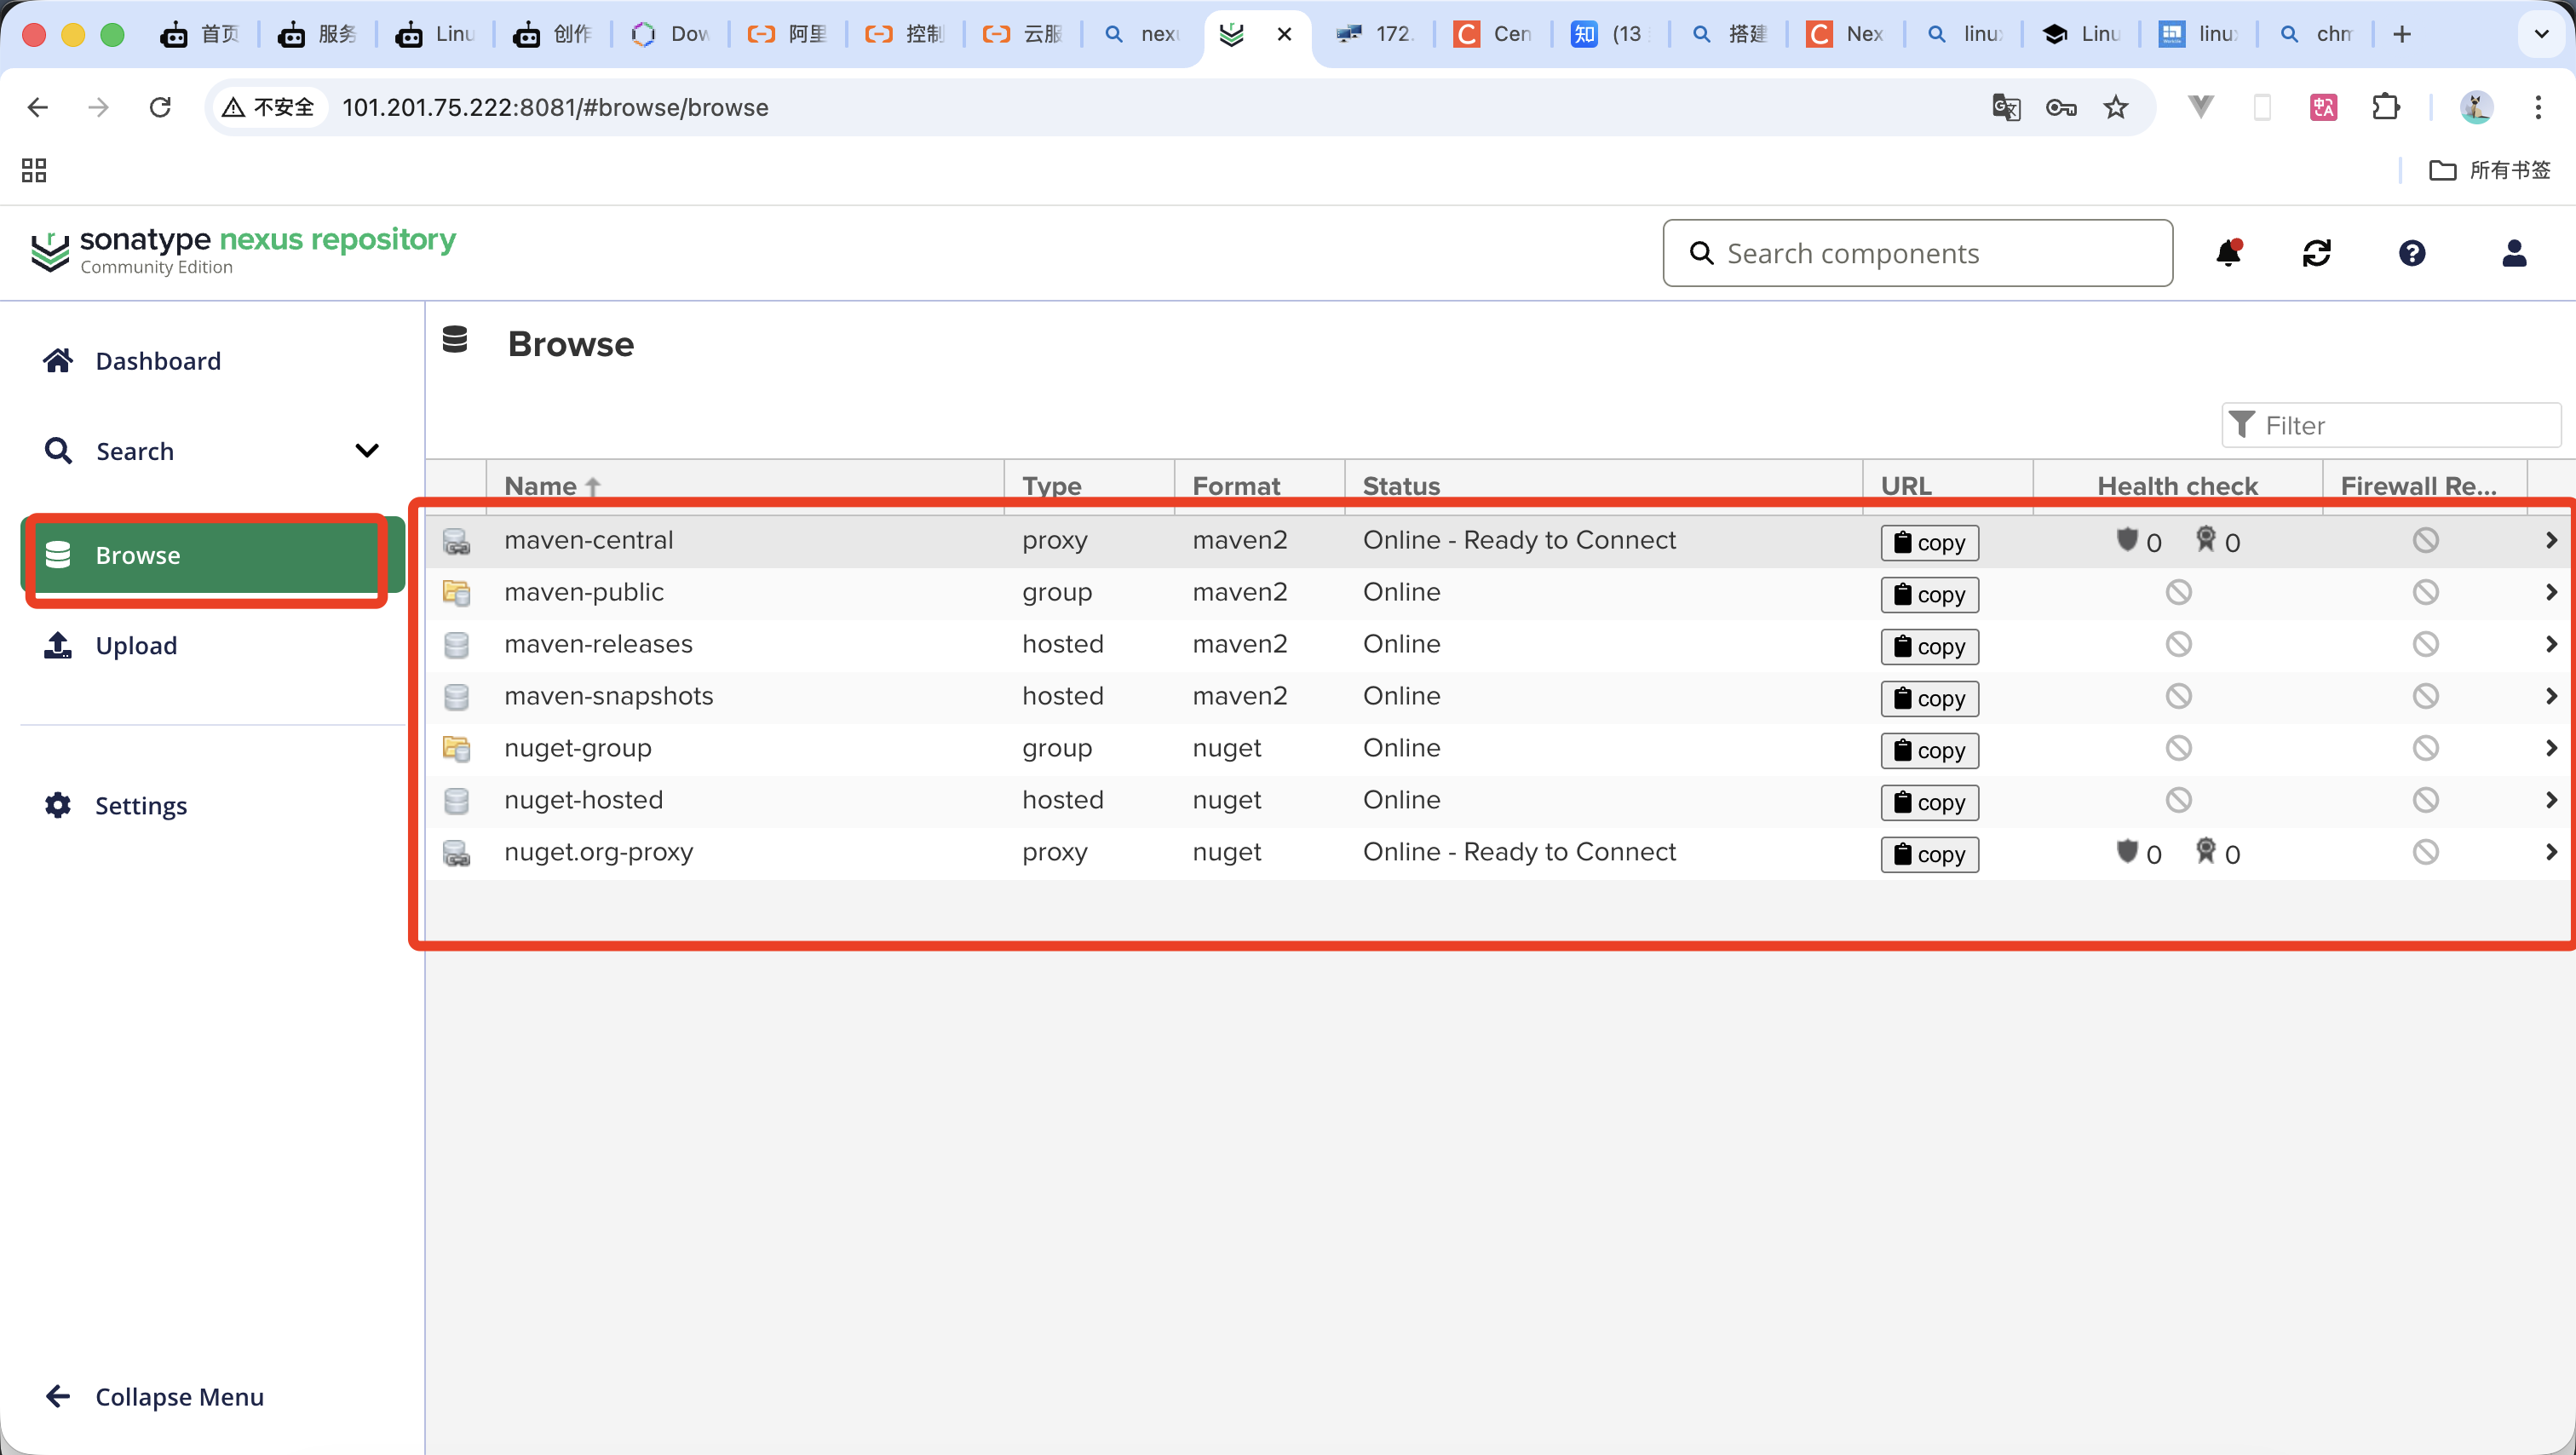Sort repositories by Name column
2576x1455 pixels.
click(541, 486)
